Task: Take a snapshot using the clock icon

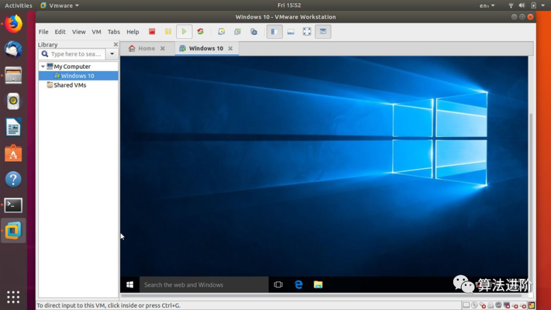Action: [221, 32]
